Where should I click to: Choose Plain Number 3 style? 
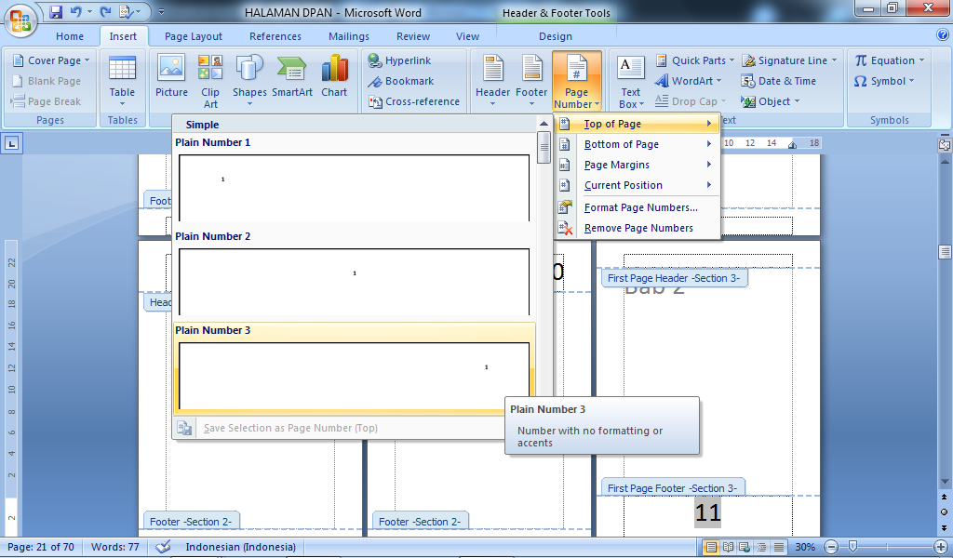(x=354, y=368)
